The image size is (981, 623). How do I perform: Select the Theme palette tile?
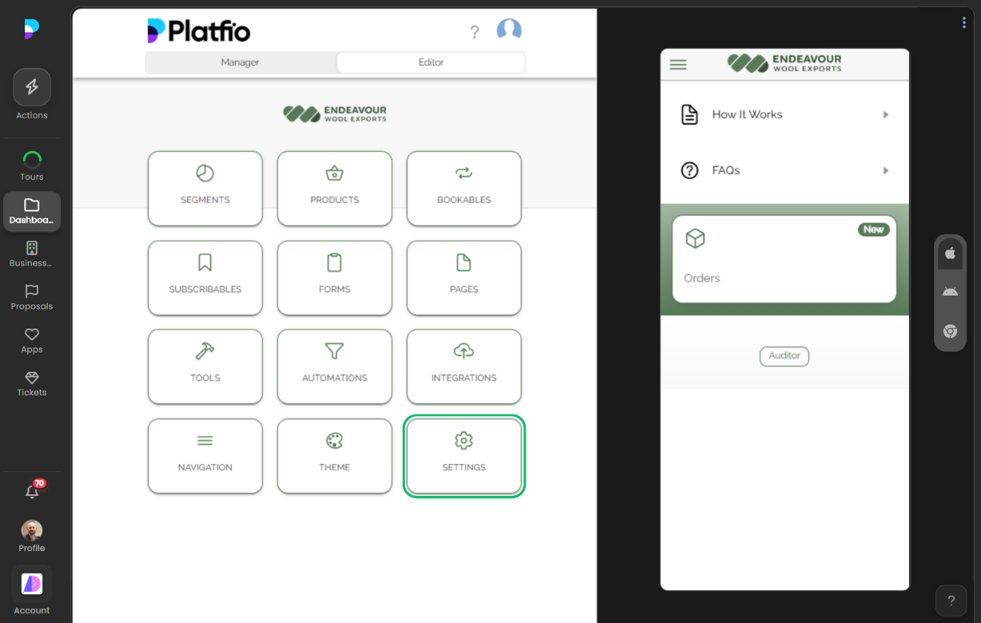coord(334,456)
